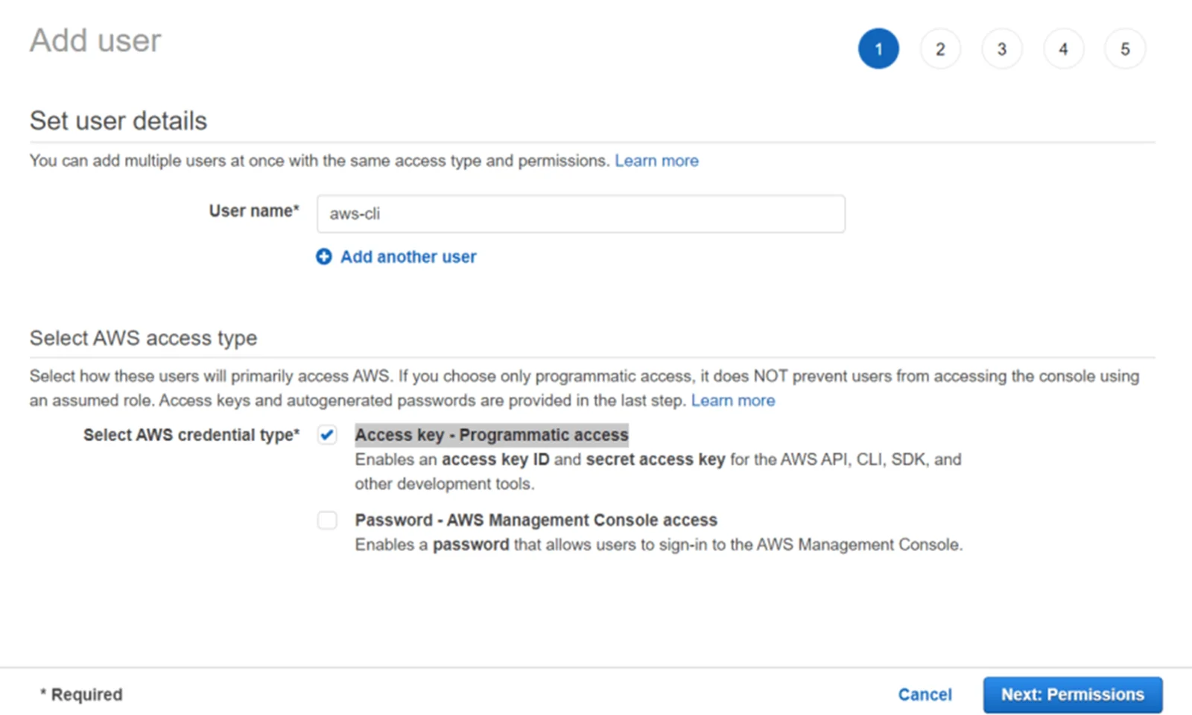Select the aws-cli text in the username box
Image resolution: width=1192 pixels, height=715 pixels.
[355, 214]
